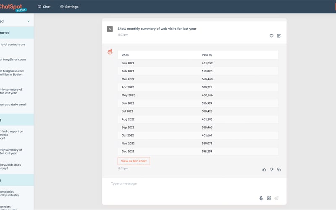336x210 pixels.
Task: Send the message with the paper plane icon
Action: point(276,198)
